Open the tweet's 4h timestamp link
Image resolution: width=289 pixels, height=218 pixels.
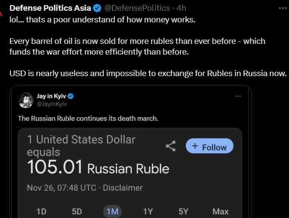tap(181, 9)
